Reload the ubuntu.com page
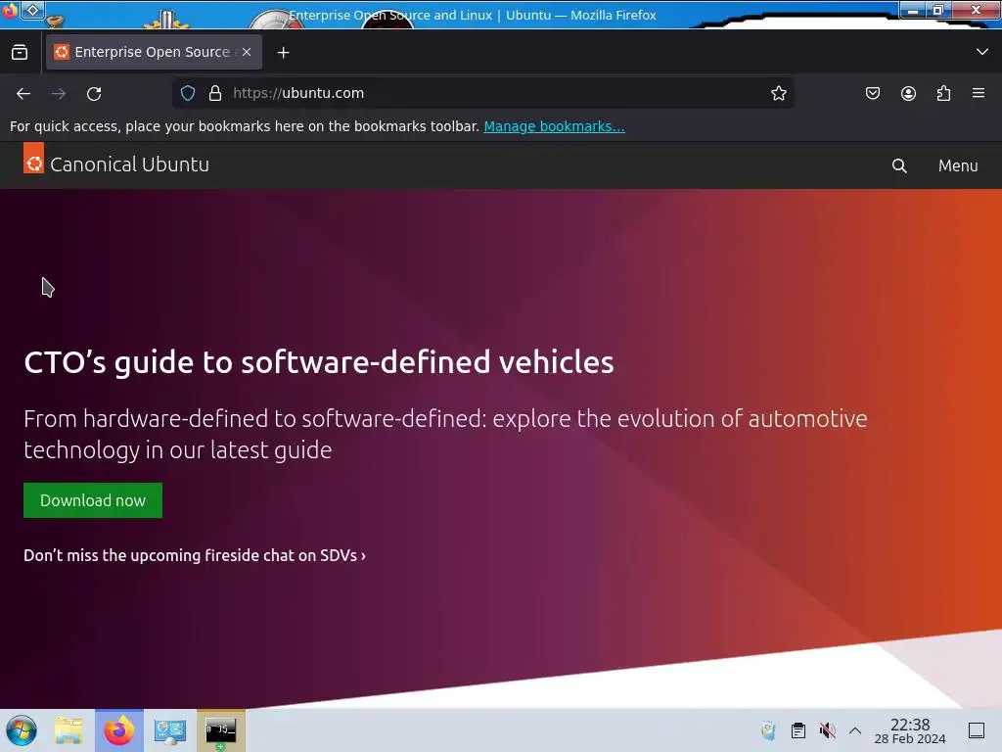Image resolution: width=1002 pixels, height=752 pixels. (94, 94)
